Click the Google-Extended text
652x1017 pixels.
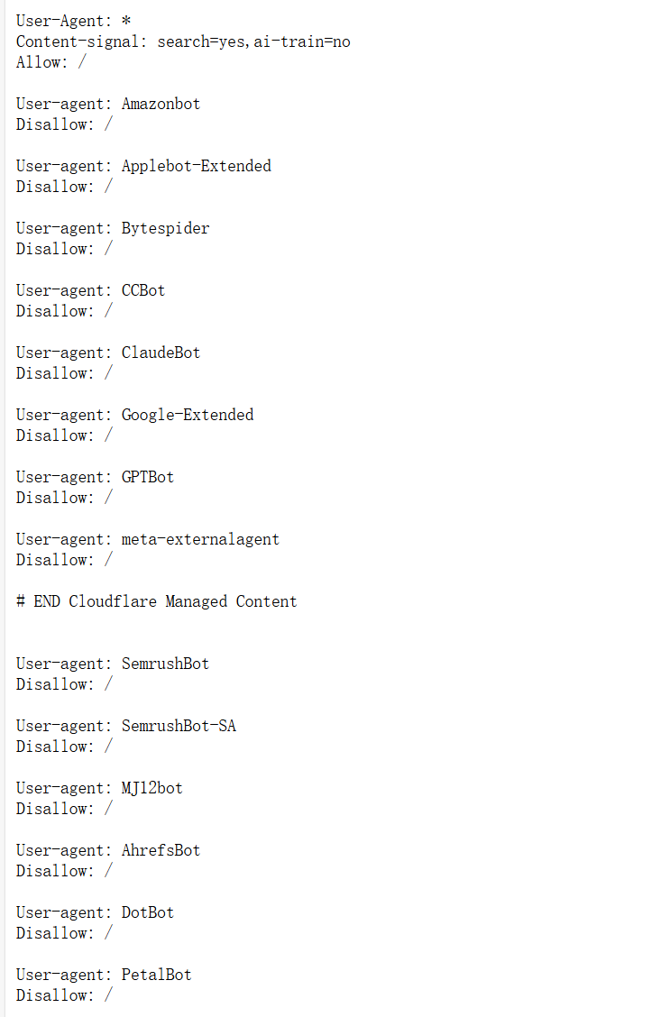point(188,415)
